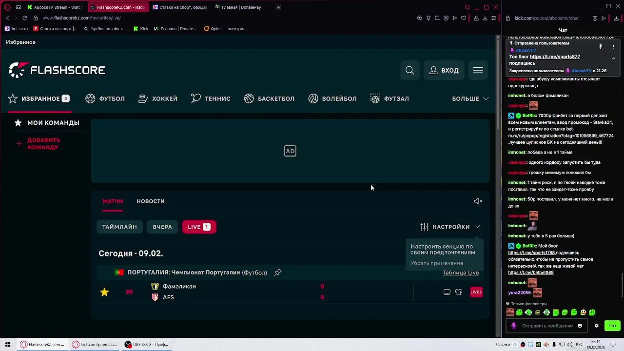This screenshot has height=351, width=624.
Task: Click the flashscorekz.com address bar
Action: click(81, 18)
